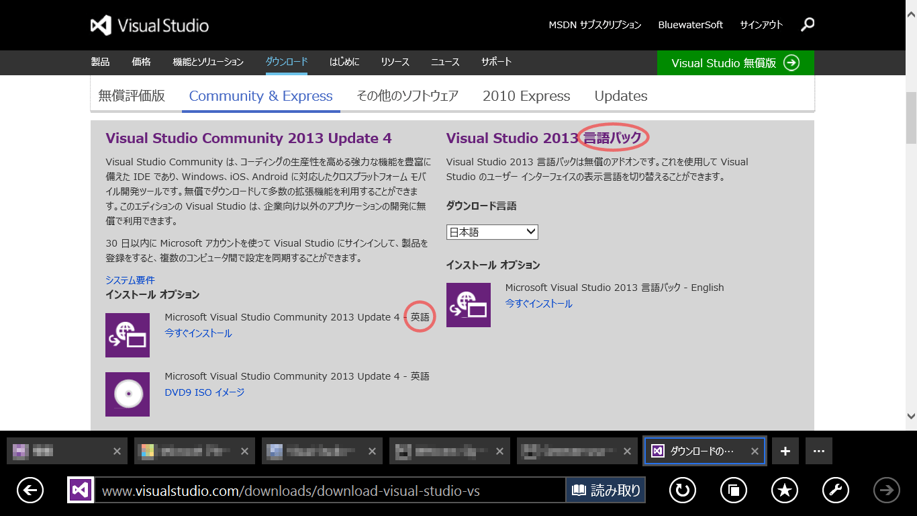Switch to the Community & Express tab
The height and width of the screenshot is (516, 917).
(261, 96)
